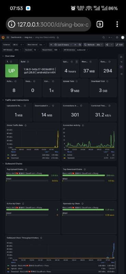The image size is (126, 274).
Task: Show info for the Upload Total panel
Action: point(77,81)
